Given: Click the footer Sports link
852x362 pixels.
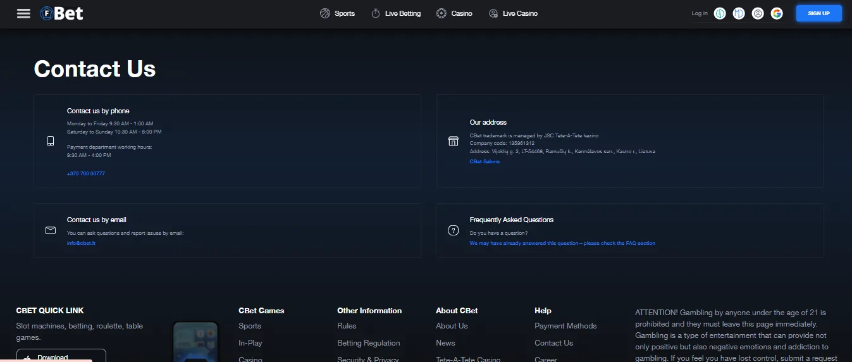Looking at the screenshot, I should (x=250, y=326).
